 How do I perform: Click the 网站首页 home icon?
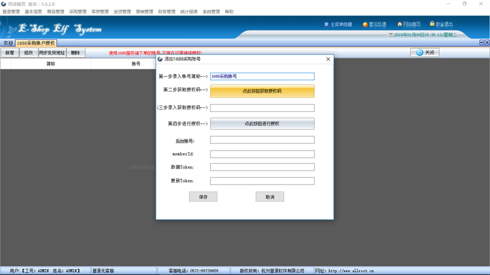[400, 24]
